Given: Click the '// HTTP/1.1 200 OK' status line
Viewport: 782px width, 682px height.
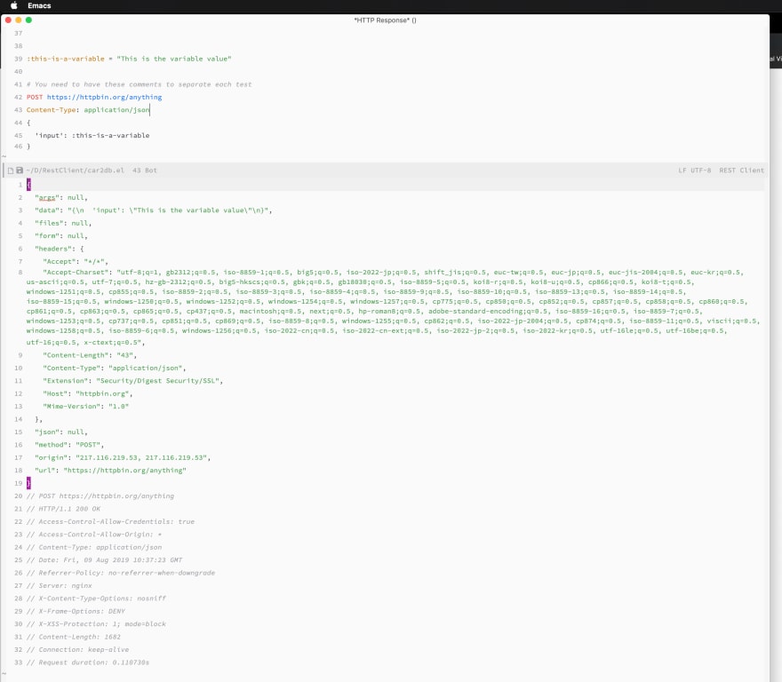Looking at the screenshot, I should (x=63, y=509).
